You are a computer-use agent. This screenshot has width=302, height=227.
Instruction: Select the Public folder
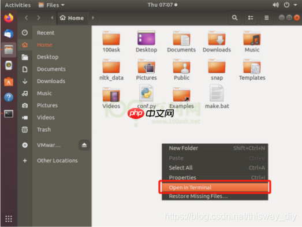click(181, 69)
